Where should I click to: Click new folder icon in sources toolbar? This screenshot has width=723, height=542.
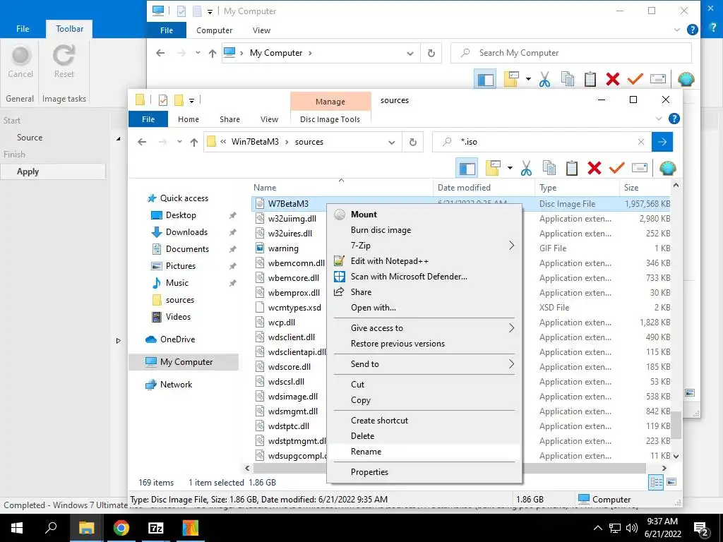click(x=493, y=168)
